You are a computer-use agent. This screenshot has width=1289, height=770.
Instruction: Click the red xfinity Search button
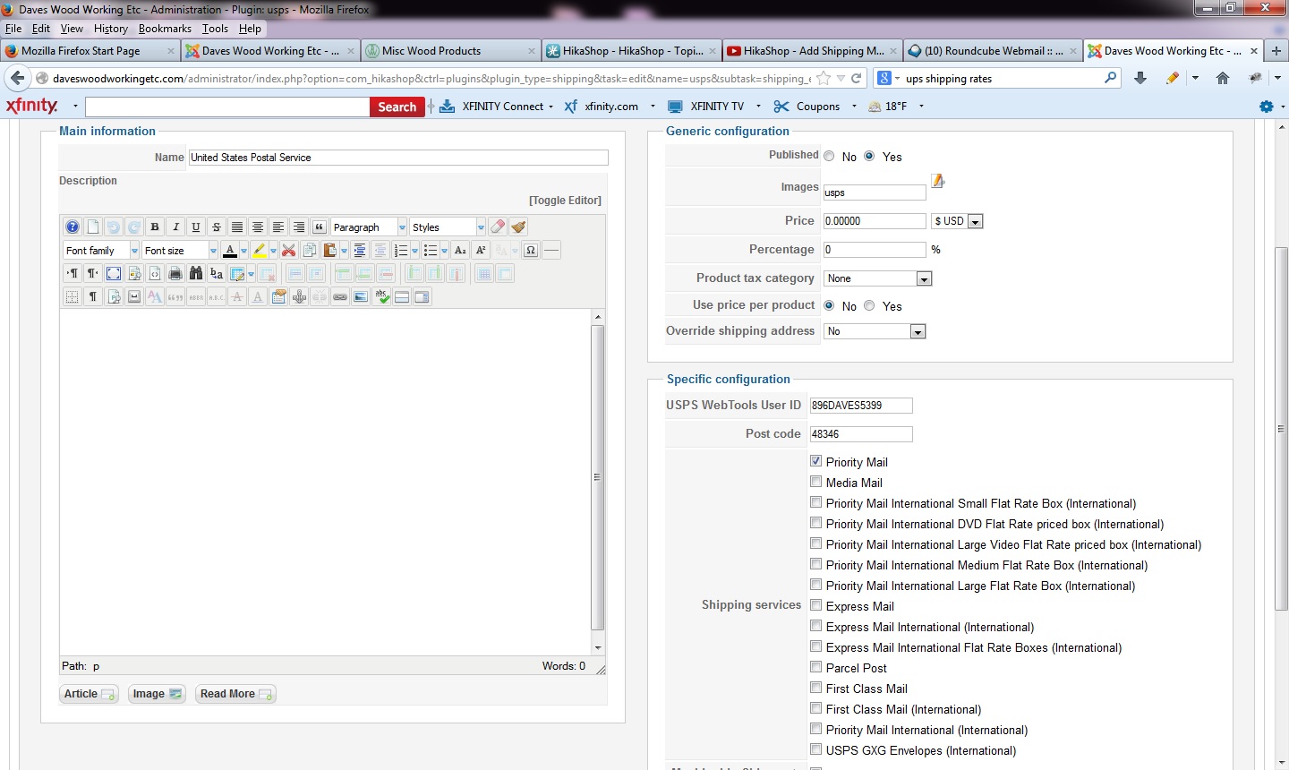tap(397, 107)
